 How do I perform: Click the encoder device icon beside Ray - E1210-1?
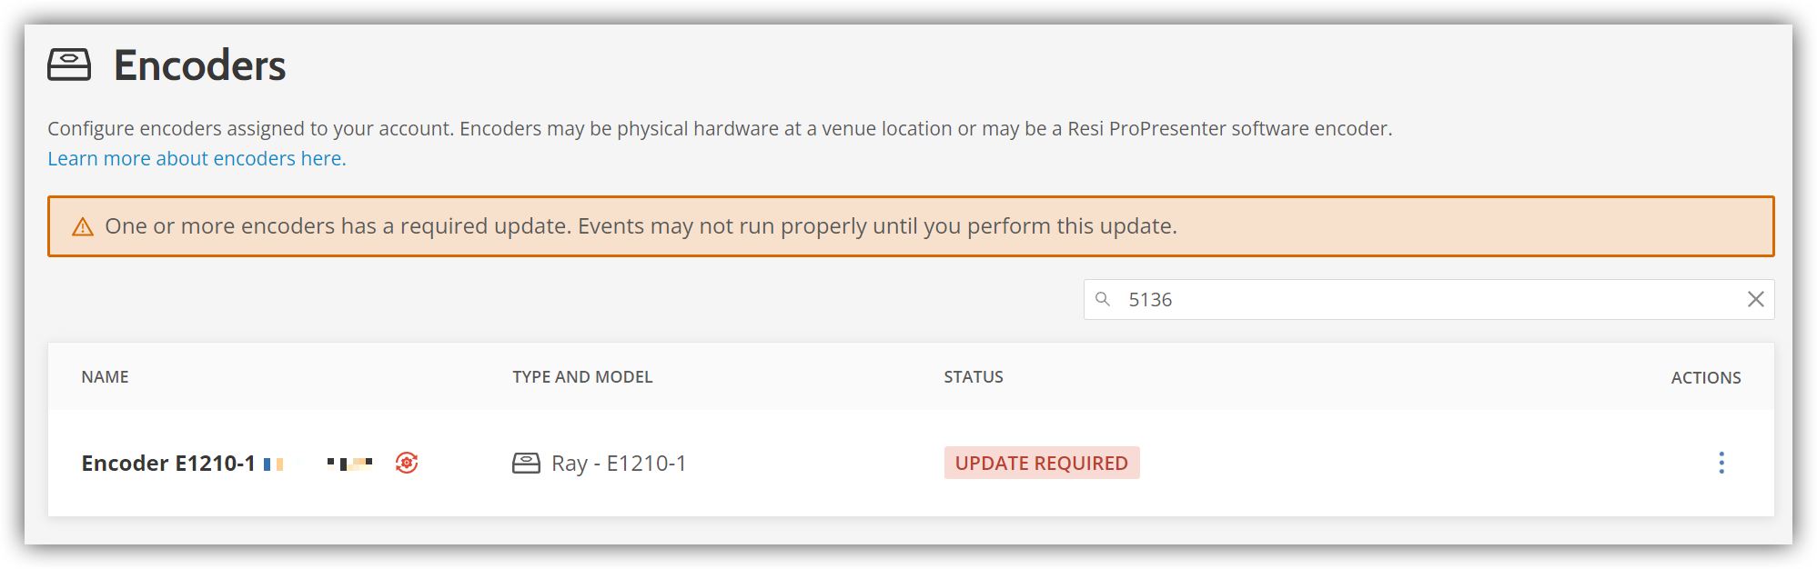(x=526, y=463)
